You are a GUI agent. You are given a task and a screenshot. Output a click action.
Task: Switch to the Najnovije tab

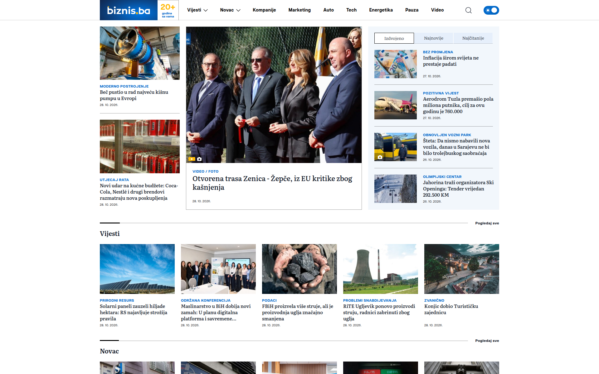pos(434,38)
